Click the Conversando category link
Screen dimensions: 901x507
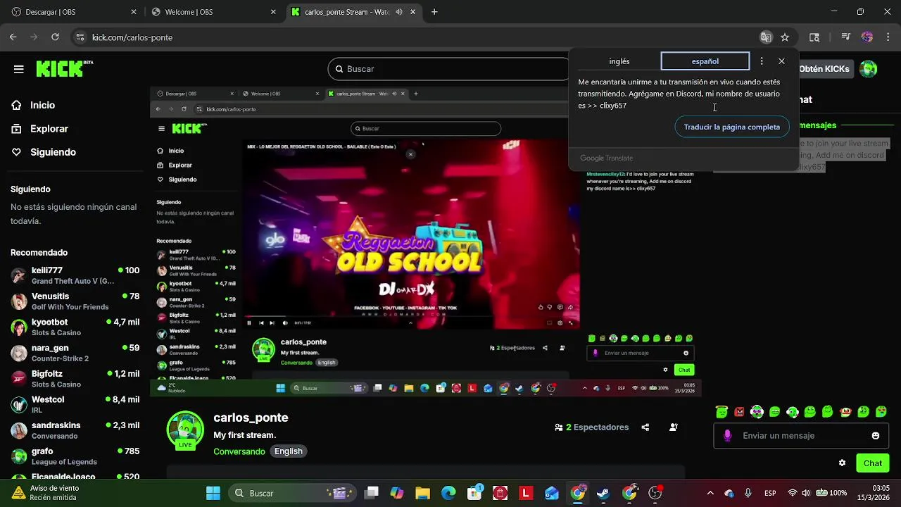pyautogui.click(x=239, y=451)
